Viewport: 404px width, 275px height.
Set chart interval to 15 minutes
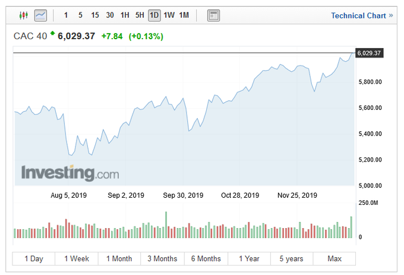point(95,15)
